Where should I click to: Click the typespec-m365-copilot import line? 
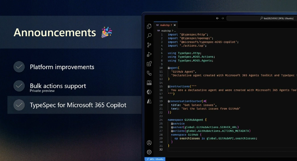click(203, 42)
